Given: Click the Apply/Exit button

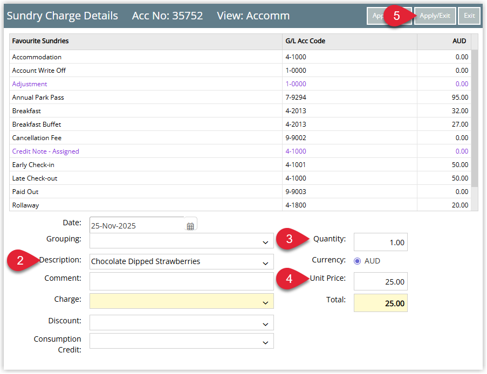Looking at the screenshot, I should [435, 16].
